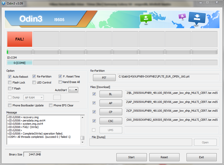
Task: Enable the T Flash checkbox
Action: coord(10,89)
